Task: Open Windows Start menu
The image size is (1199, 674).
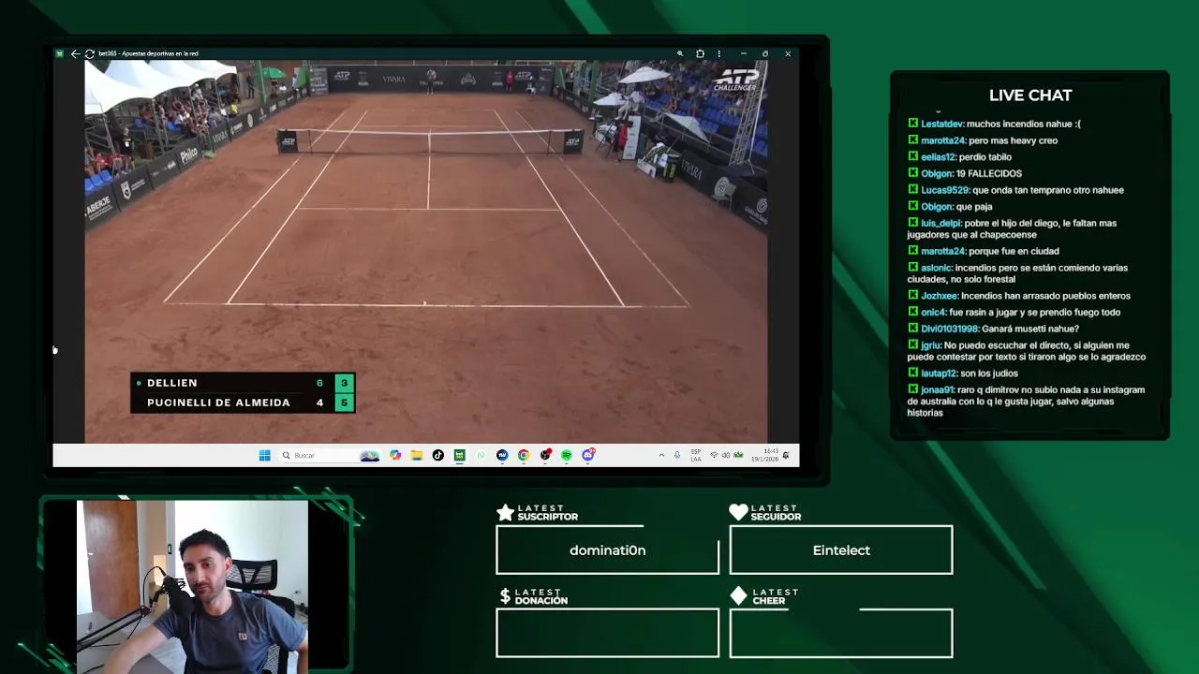Action: point(264,455)
